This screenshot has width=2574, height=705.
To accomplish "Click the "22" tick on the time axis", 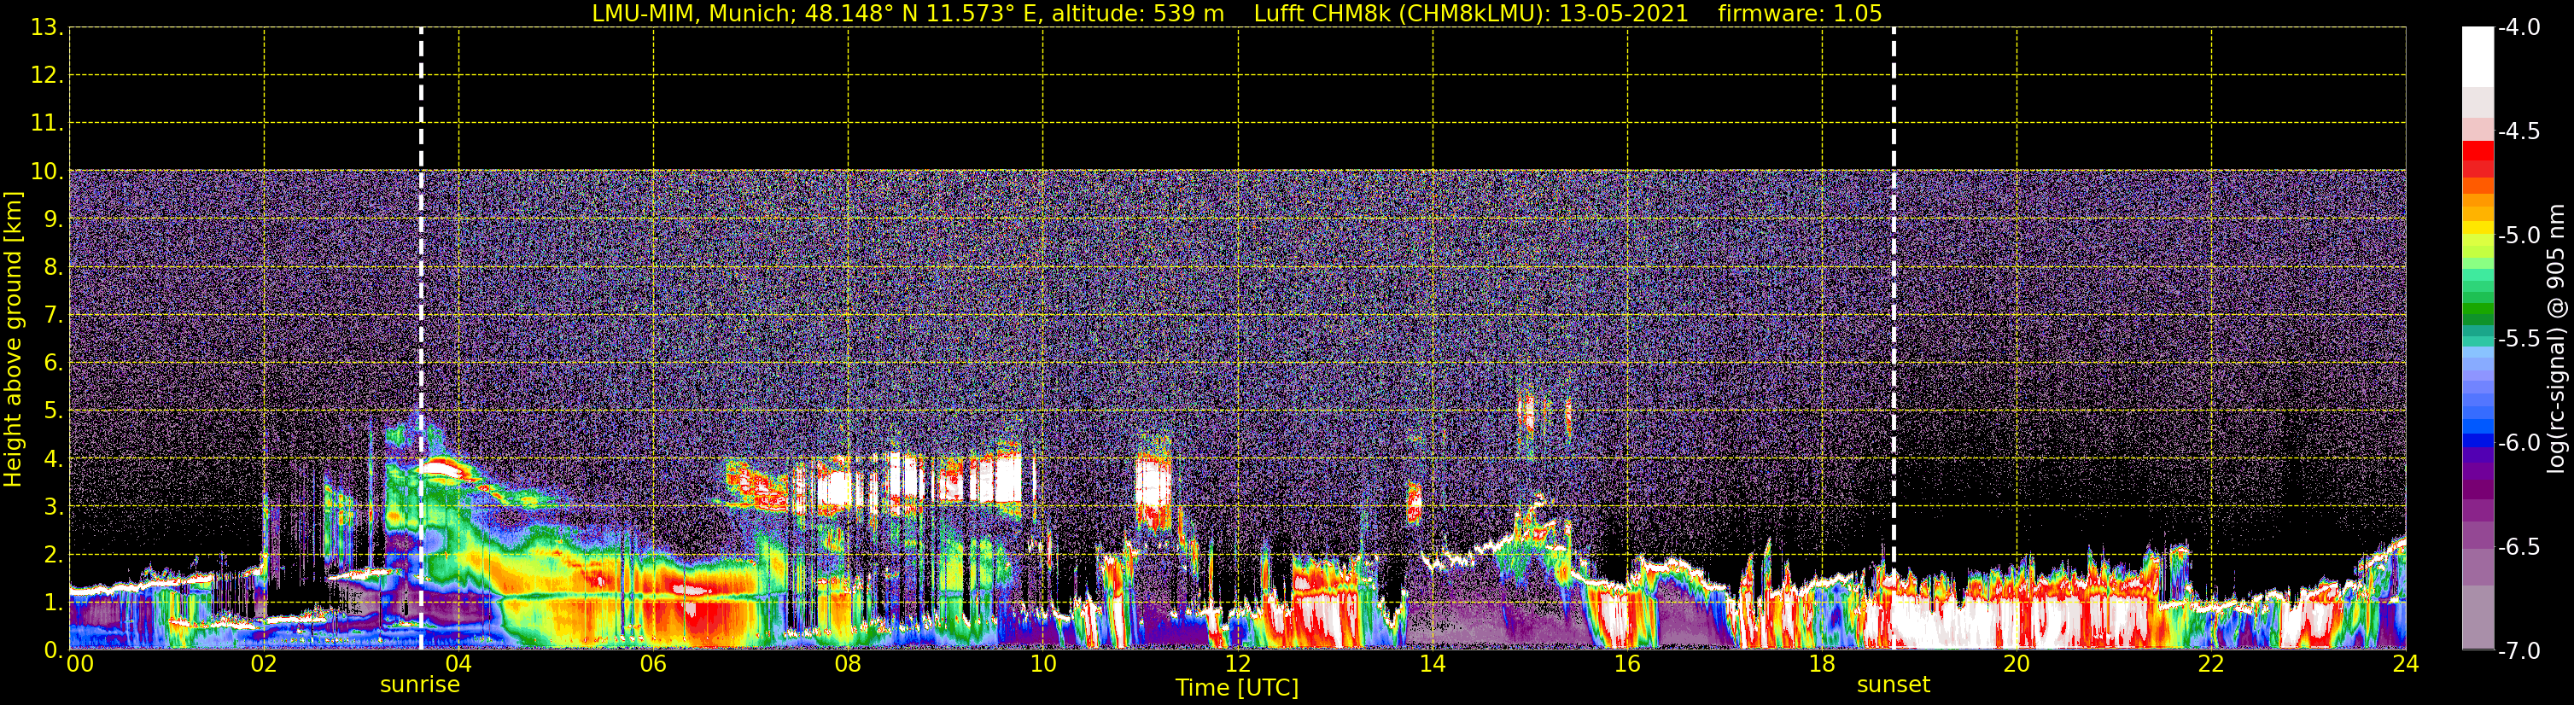I will 2211,664.
